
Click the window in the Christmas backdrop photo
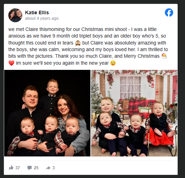tap(130, 87)
